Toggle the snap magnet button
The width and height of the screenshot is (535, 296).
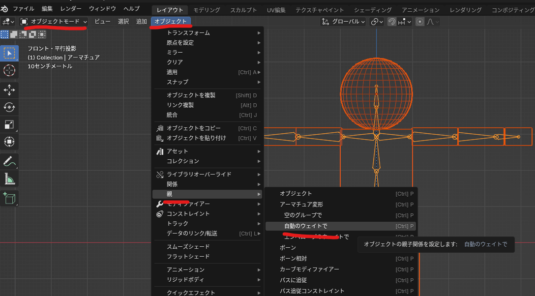(392, 22)
